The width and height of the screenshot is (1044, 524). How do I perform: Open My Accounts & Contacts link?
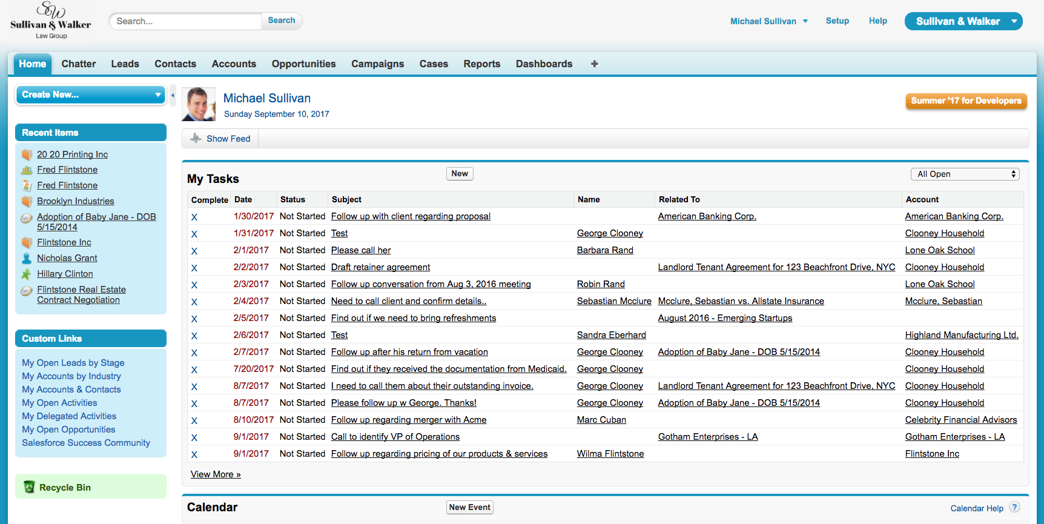(71, 390)
